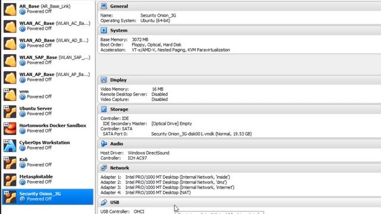Screen dimensions: 381x214
Task: Open the USB settings header link
Action: point(114,202)
